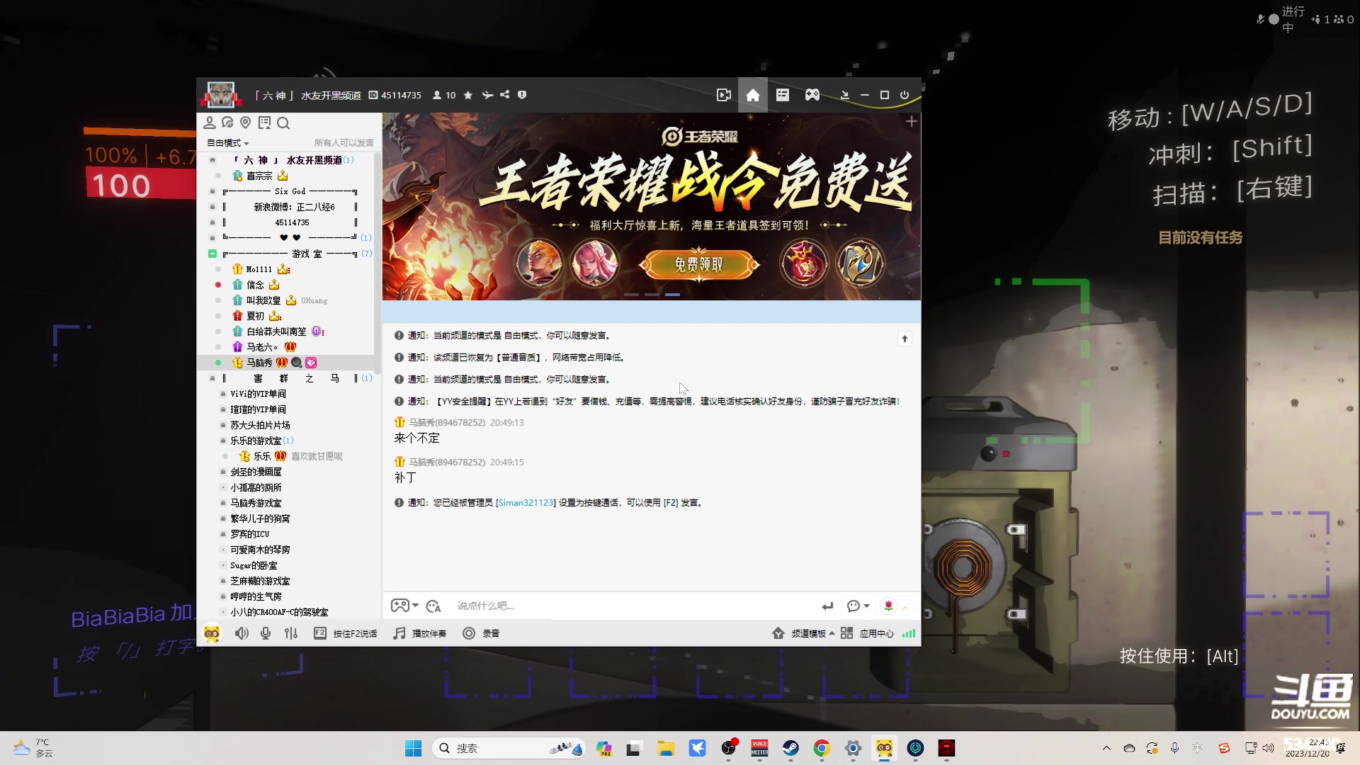Image resolution: width=1360 pixels, height=765 pixels.
Task: Search channel members with magnifier icon
Action: tap(283, 123)
